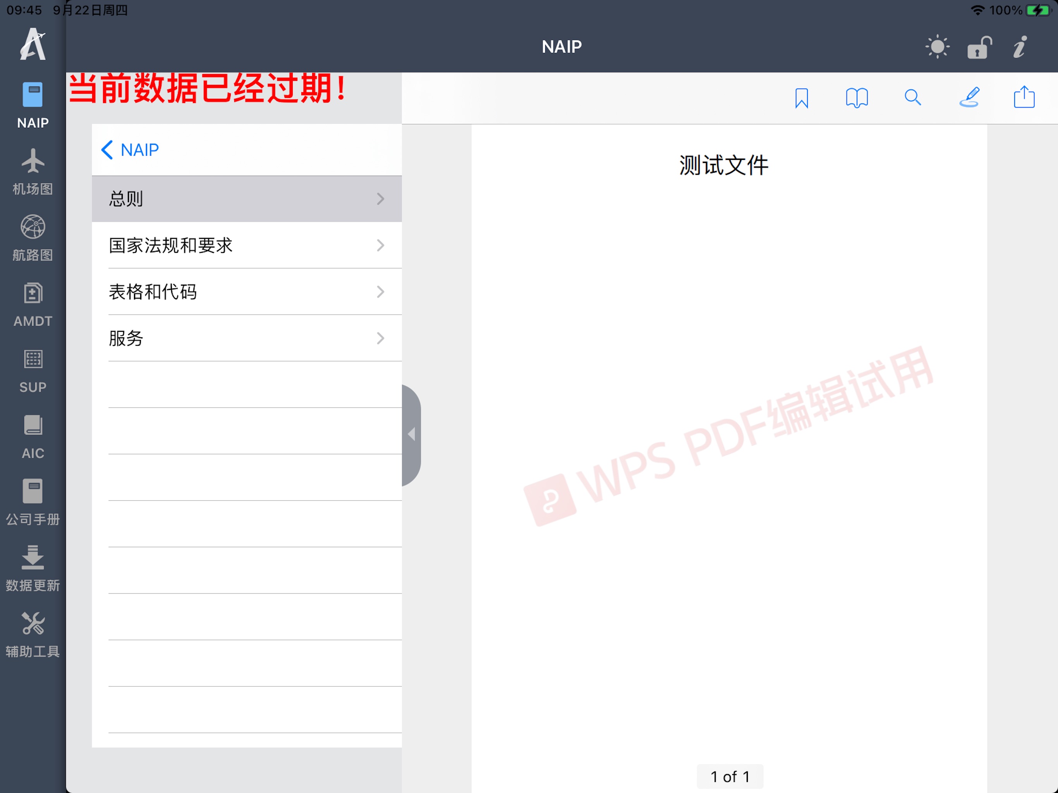The width and height of the screenshot is (1058, 793).
Task: Expand the 总则 menu item
Action: pos(247,198)
